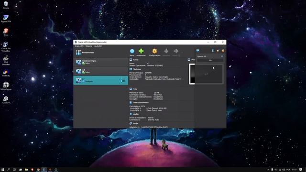The height and width of the screenshot is (172, 306).
Task: Click the Rede network icon
Action: coord(131,123)
